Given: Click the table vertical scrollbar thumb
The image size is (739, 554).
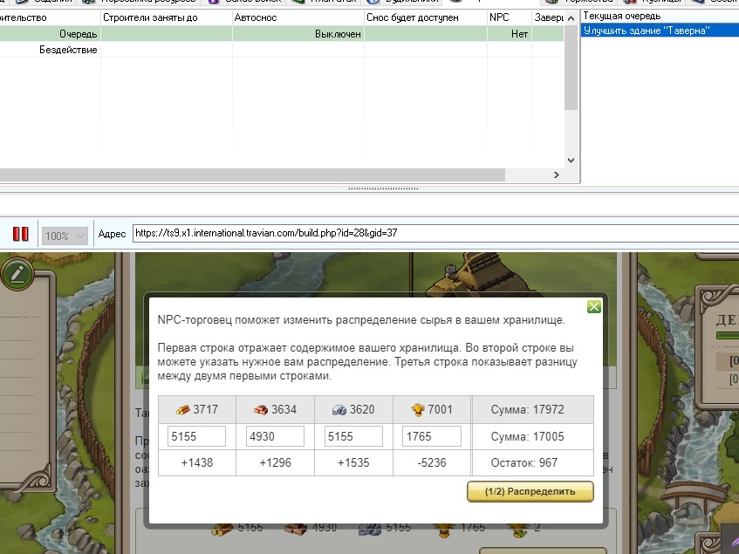Looking at the screenshot, I should pos(571,67).
